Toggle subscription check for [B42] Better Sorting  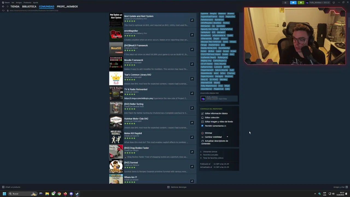coord(192,108)
